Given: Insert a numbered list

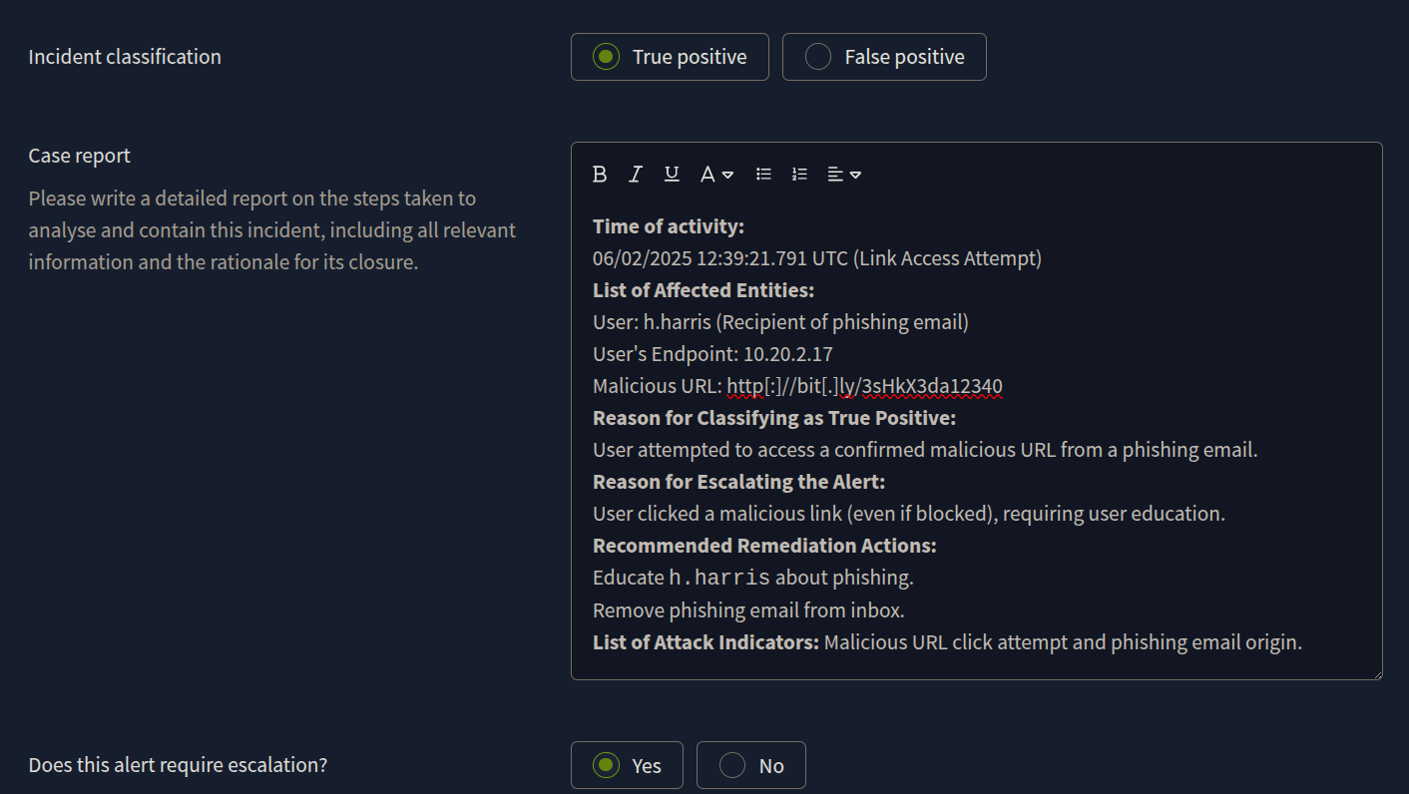Looking at the screenshot, I should pos(799,174).
